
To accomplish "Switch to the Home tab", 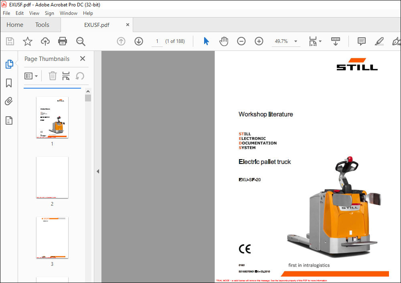I will coord(15,25).
